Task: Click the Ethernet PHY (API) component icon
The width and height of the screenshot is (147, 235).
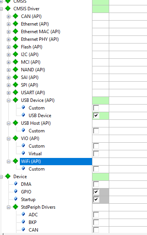Action: 15,39
